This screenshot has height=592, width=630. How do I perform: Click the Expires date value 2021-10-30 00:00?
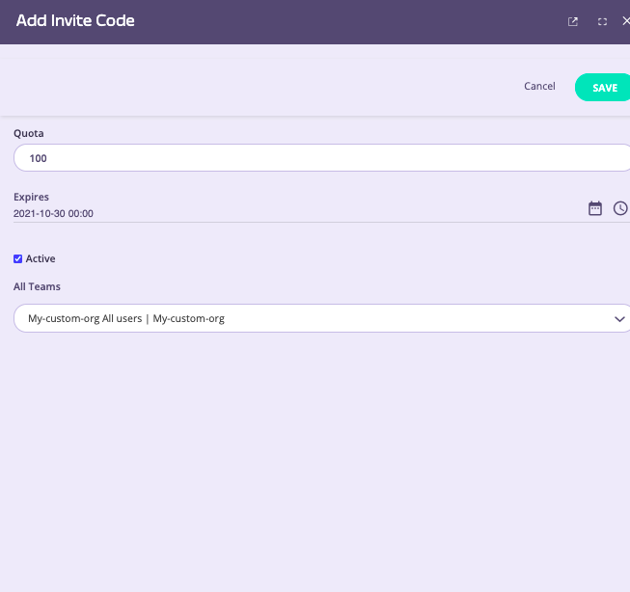[x=54, y=213]
